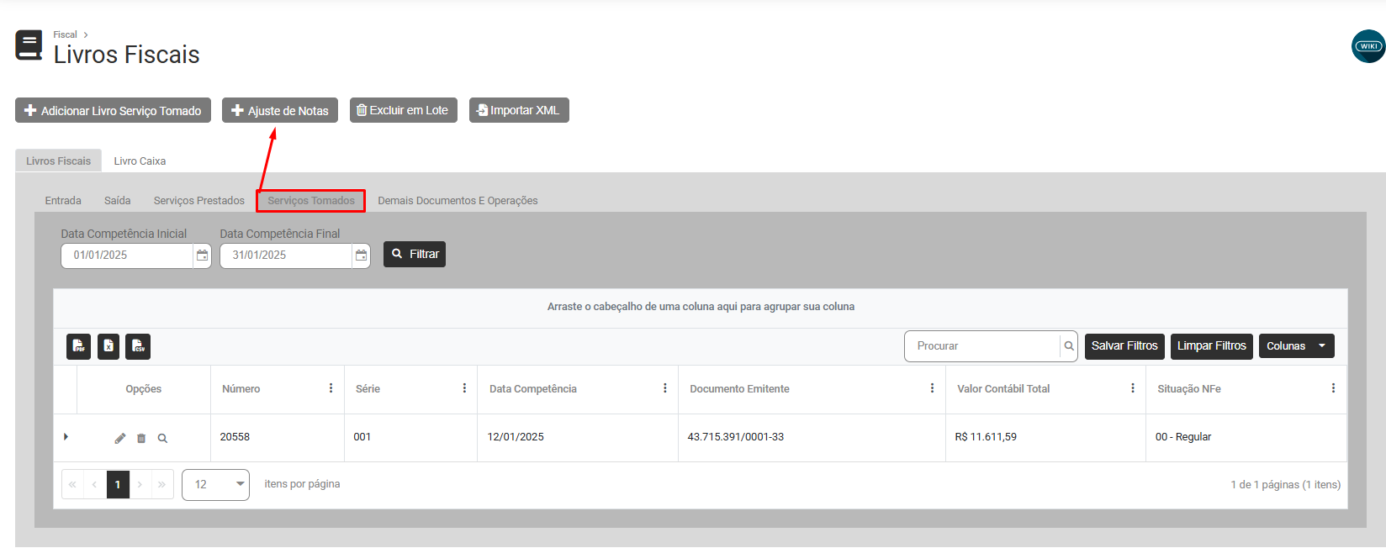Image resolution: width=1386 pixels, height=548 pixels.
Task: Open the Colunas dropdown
Action: point(1296,346)
